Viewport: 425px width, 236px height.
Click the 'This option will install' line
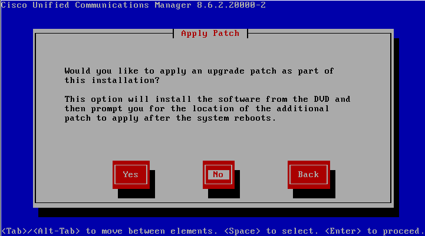pyautogui.click(x=207, y=99)
